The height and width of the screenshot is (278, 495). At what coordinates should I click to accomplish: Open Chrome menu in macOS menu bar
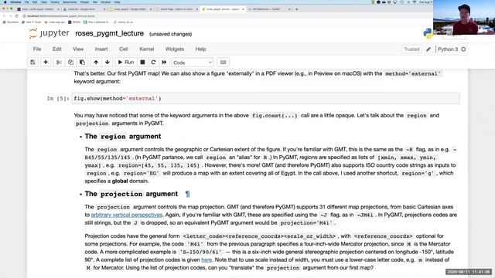pos(15,2)
